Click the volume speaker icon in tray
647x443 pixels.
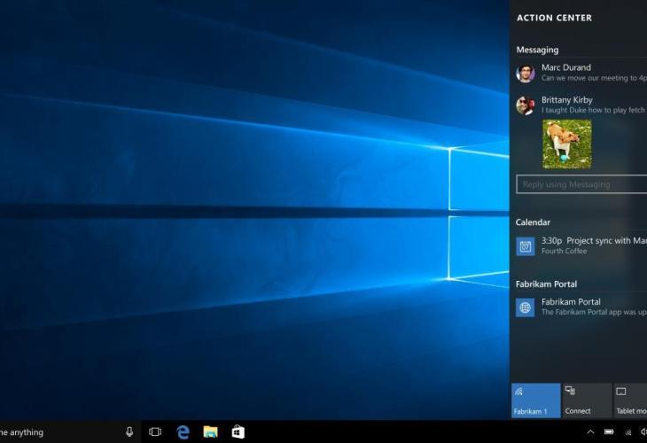[x=643, y=432]
